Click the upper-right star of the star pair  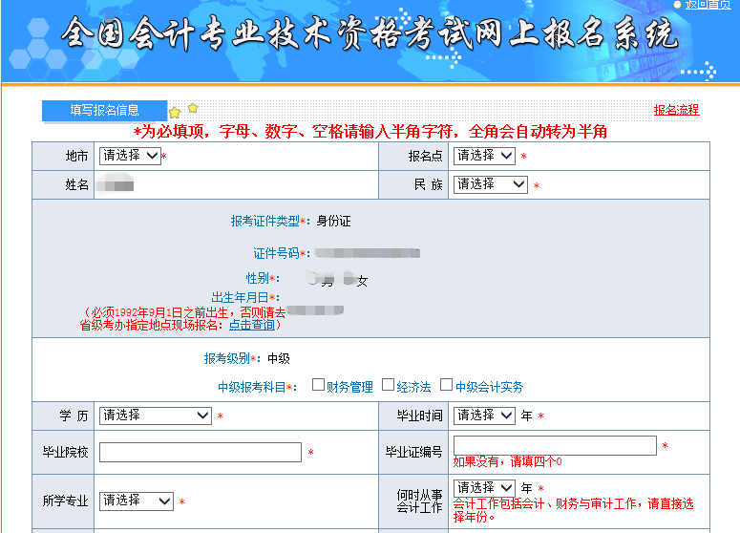point(192,107)
